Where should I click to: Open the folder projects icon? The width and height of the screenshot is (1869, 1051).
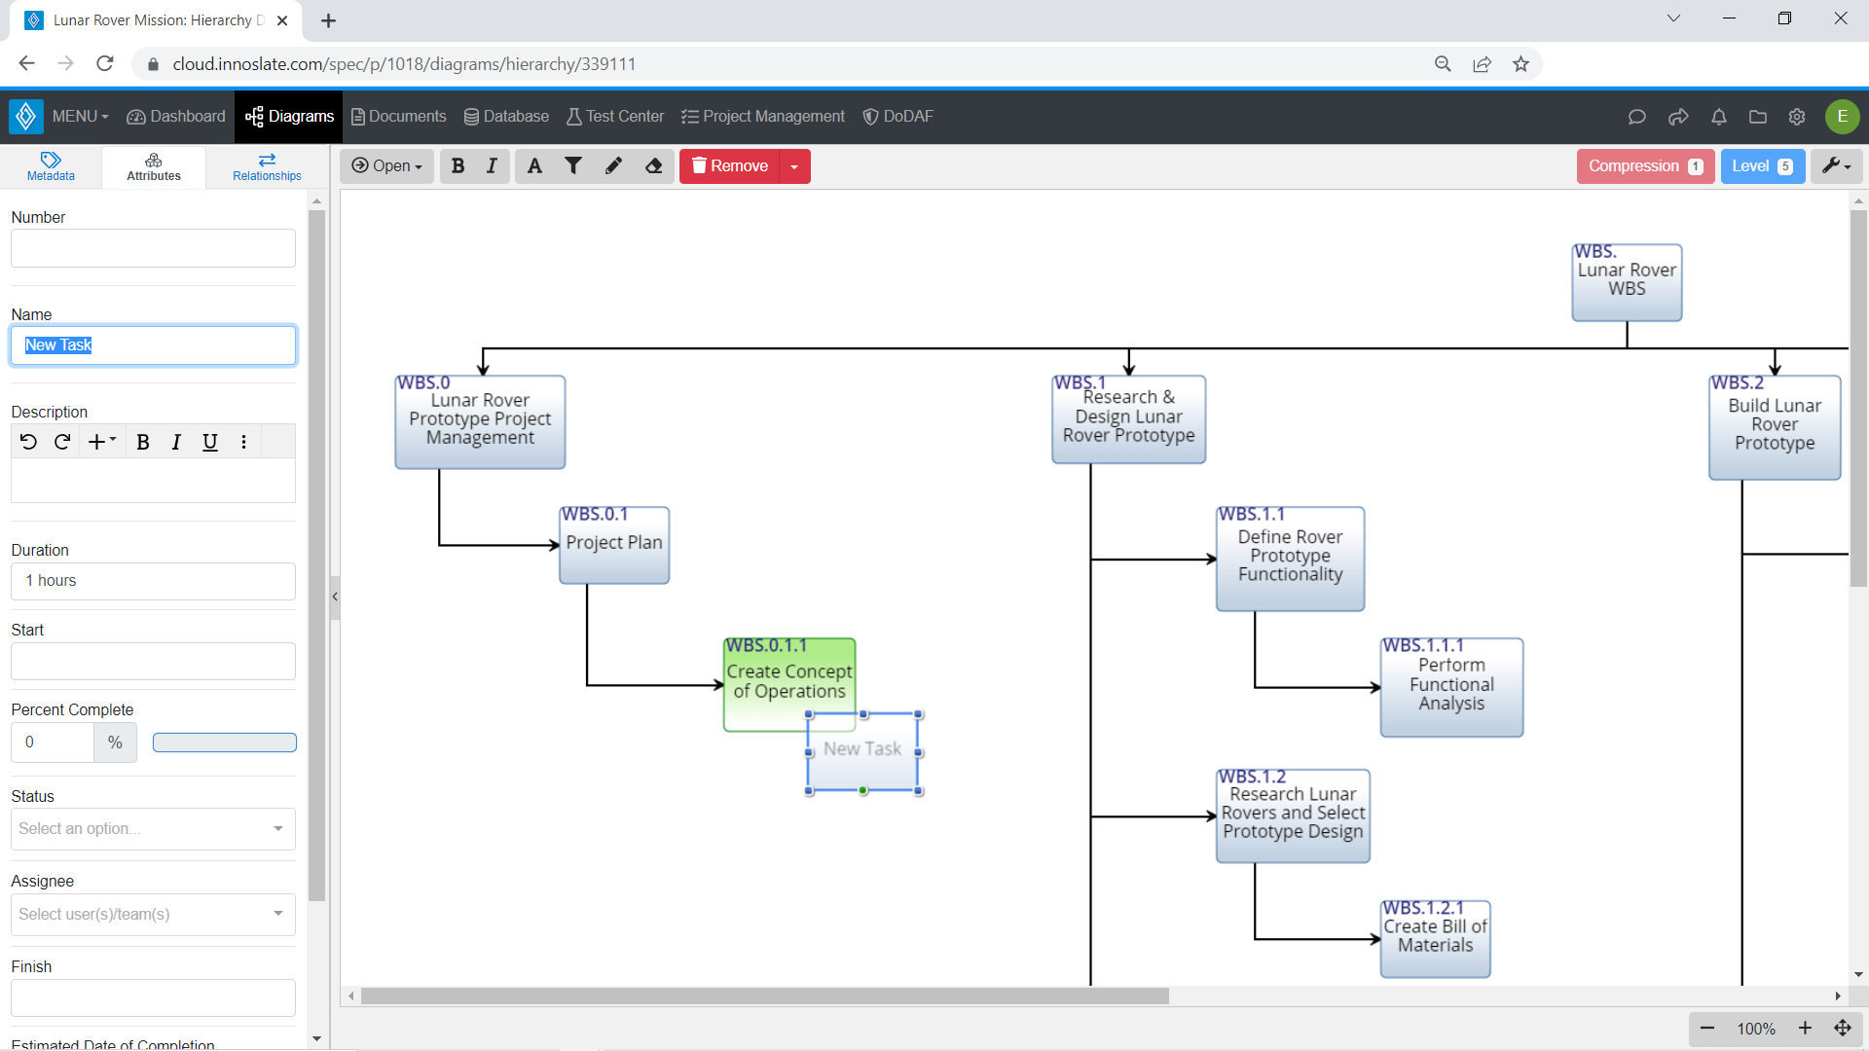coord(1758,117)
